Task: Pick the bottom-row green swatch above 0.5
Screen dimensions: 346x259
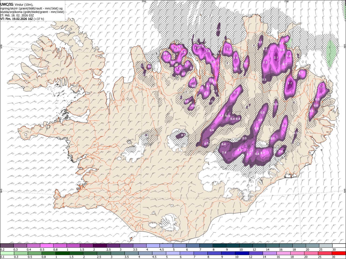Action: coord(35,253)
